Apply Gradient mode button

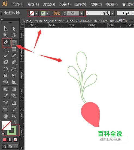coord(10,140)
